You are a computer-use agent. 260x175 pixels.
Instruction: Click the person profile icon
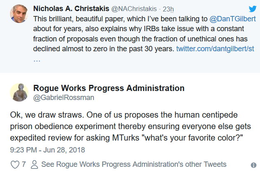click(x=34, y=164)
